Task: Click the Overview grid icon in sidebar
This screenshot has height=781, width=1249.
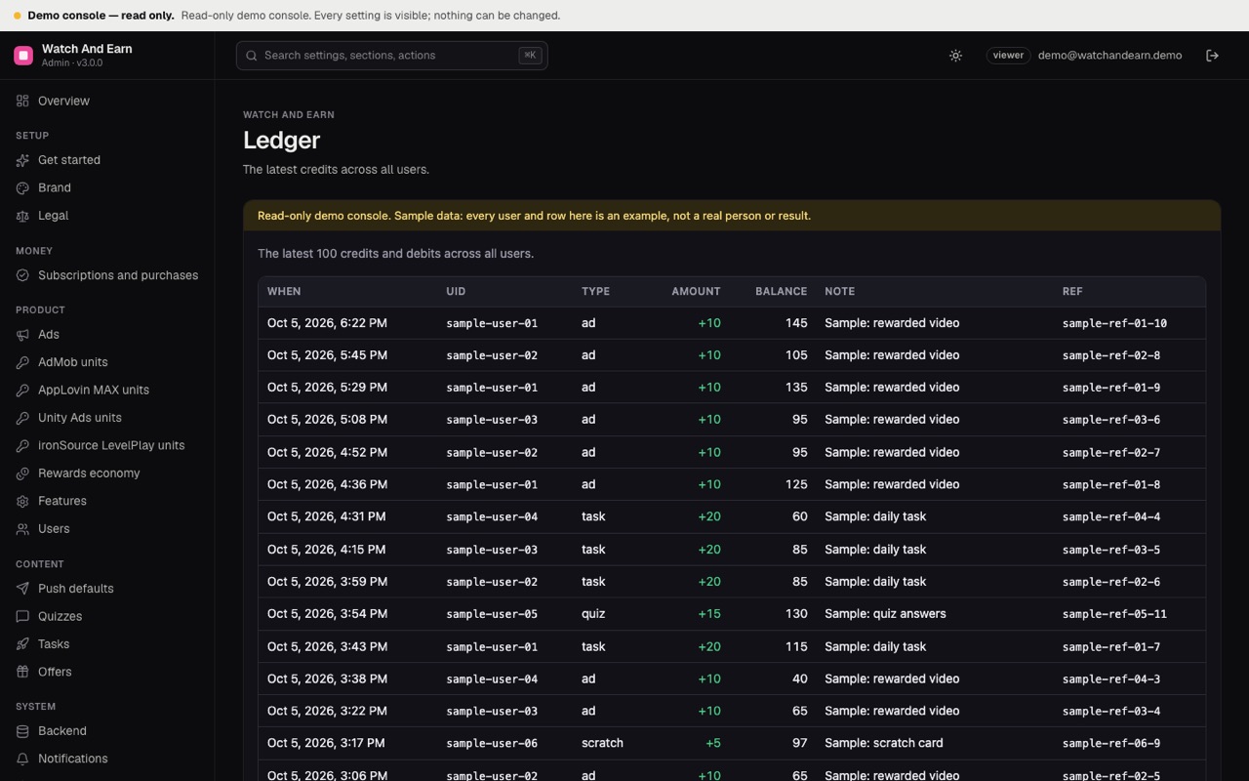Action: [22, 101]
